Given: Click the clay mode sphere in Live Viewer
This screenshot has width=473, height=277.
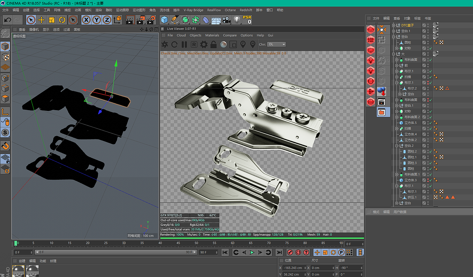Looking at the screenshot, I should pyautogui.click(x=223, y=45).
